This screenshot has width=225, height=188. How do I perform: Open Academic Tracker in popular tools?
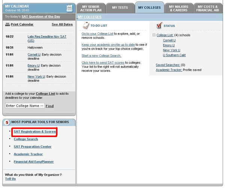click(28, 154)
